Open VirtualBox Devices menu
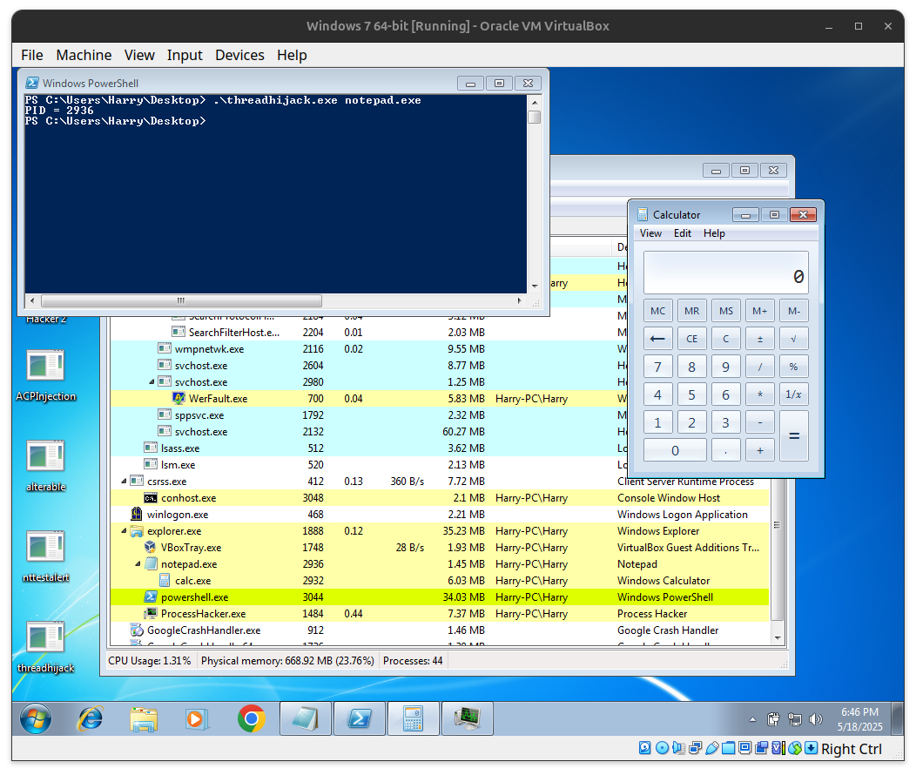The image size is (916, 775). tap(239, 55)
